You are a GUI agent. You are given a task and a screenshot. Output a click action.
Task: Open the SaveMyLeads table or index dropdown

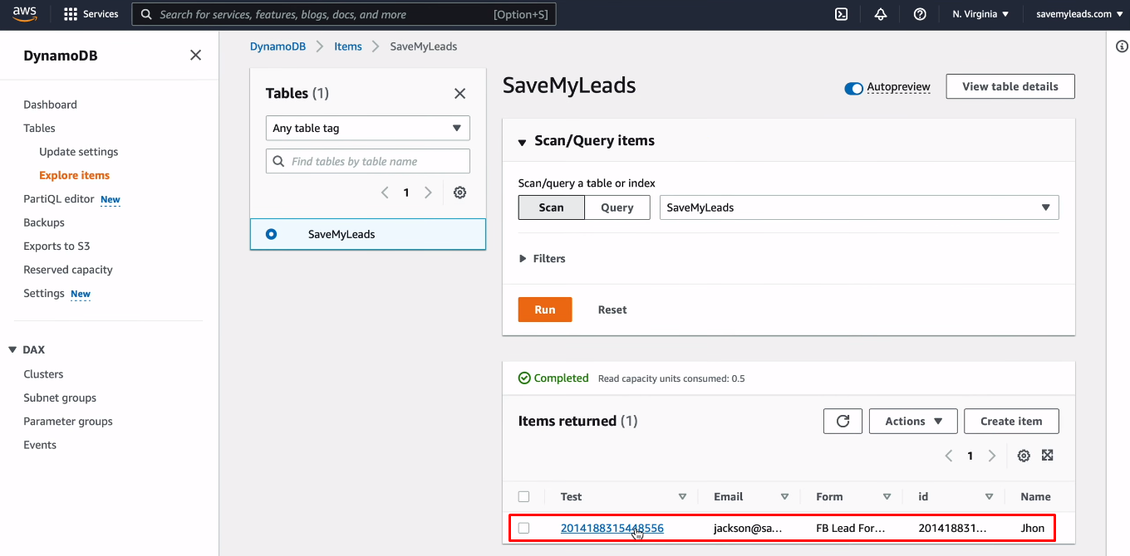coord(859,207)
